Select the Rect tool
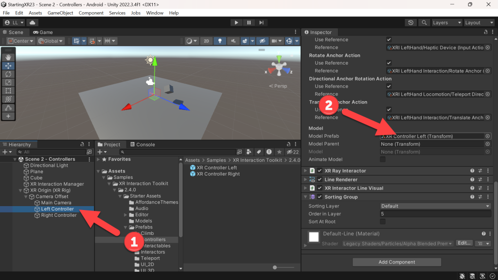The image size is (498, 280). click(x=8, y=91)
